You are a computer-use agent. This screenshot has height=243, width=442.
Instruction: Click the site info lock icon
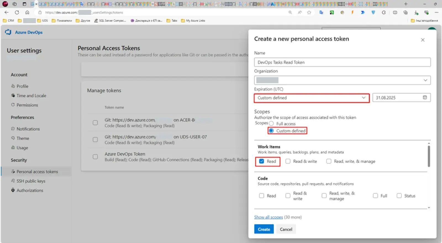click(40, 12)
